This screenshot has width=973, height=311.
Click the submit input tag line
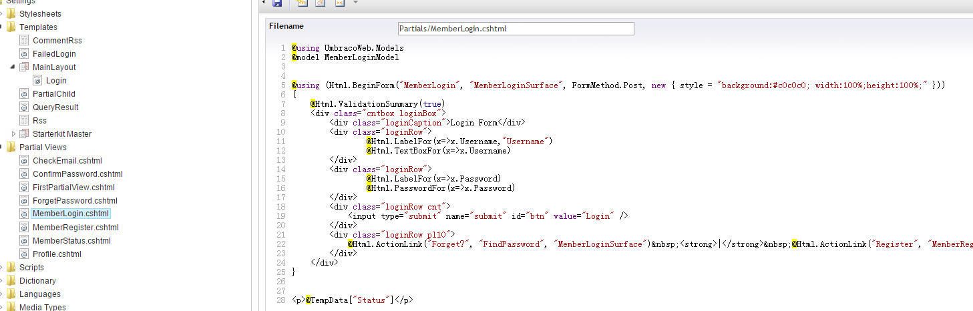coord(488,216)
